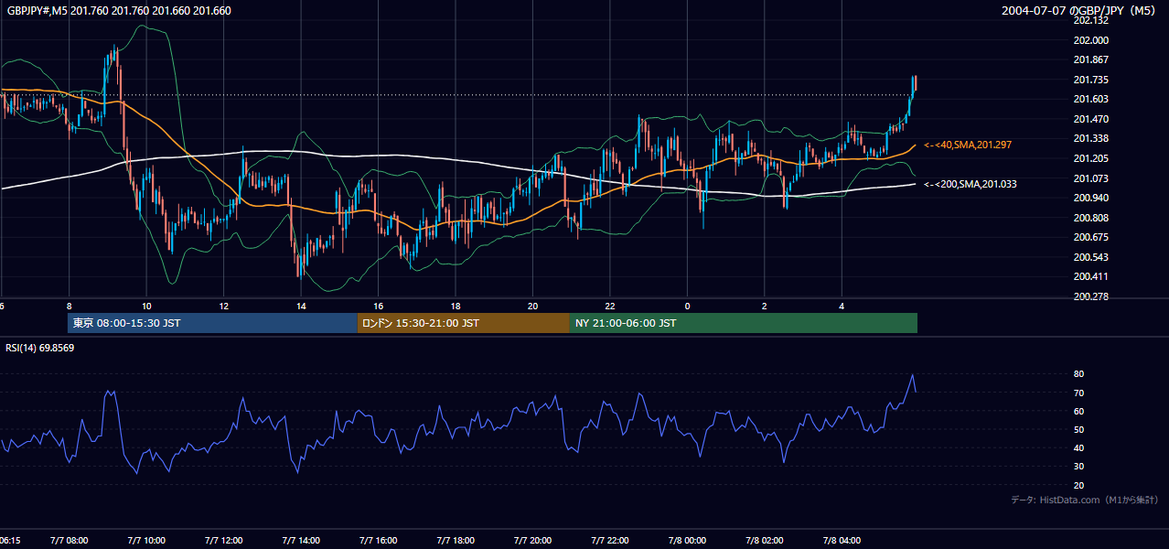This screenshot has height=549, width=1169.
Task: Click hour label 16 under the price chart
Action: pos(378,306)
